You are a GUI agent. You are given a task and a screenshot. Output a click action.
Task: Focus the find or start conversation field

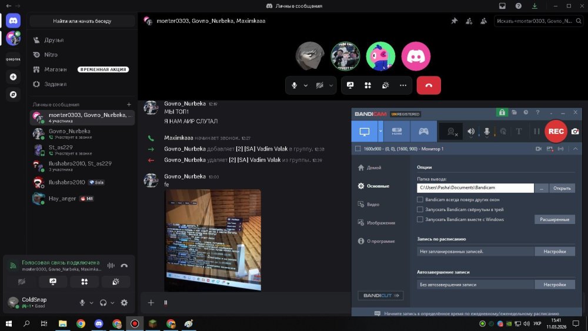pos(82,21)
